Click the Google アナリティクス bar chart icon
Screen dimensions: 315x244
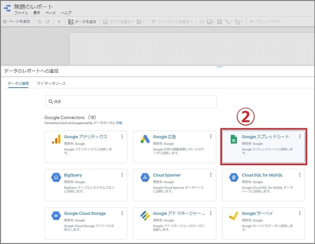(x=56, y=139)
